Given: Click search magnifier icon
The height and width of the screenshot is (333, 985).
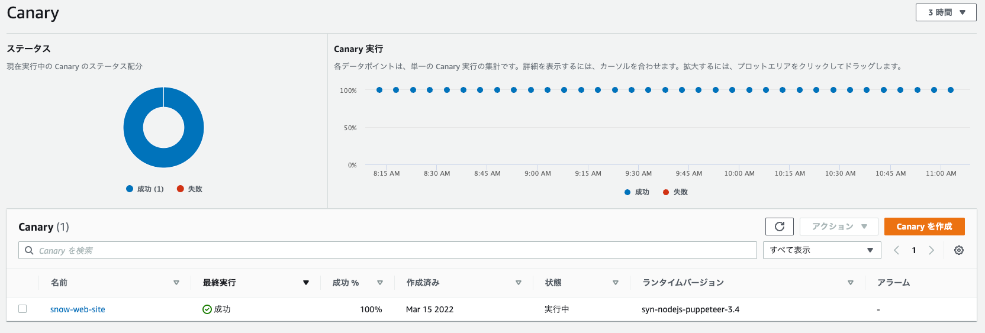Looking at the screenshot, I should tap(29, 250).
